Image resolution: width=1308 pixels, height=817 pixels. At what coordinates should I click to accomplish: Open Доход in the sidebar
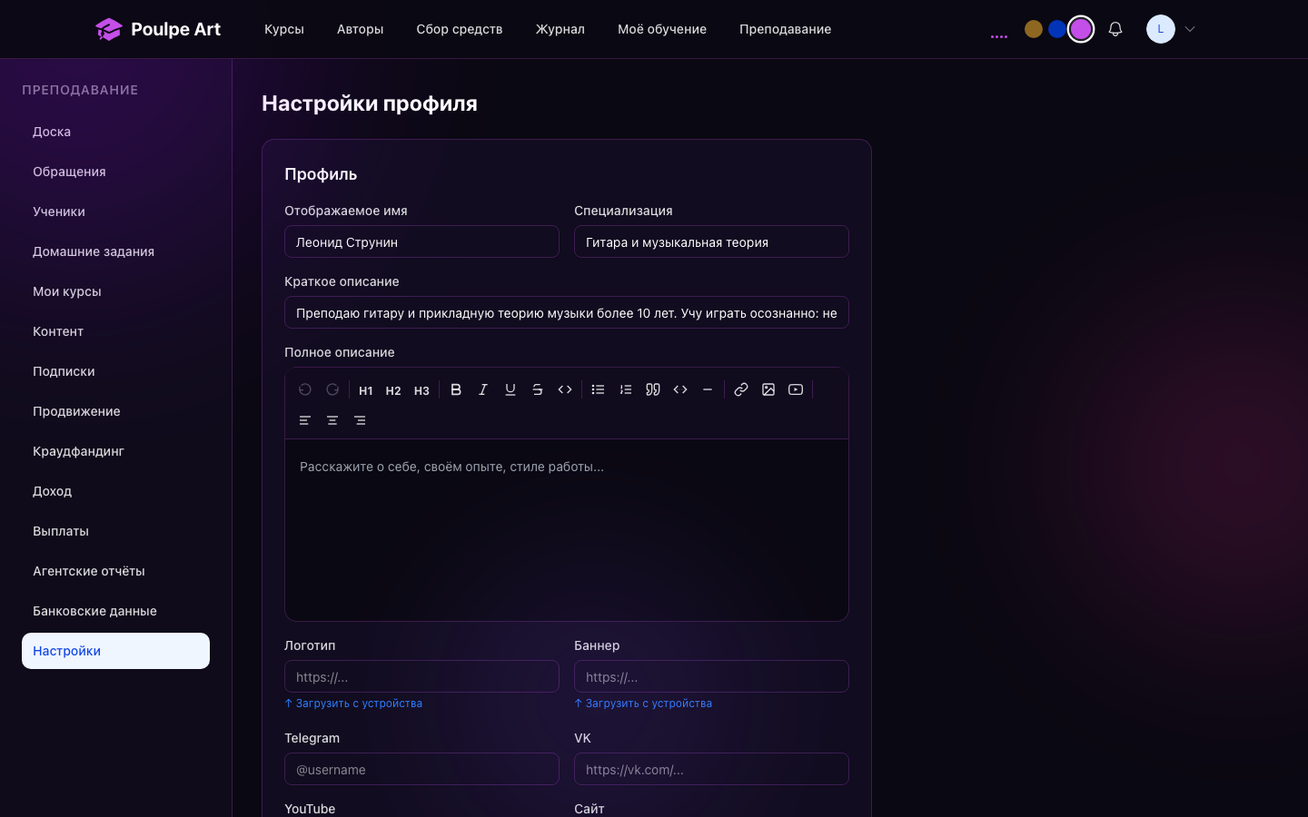(115, 491)
